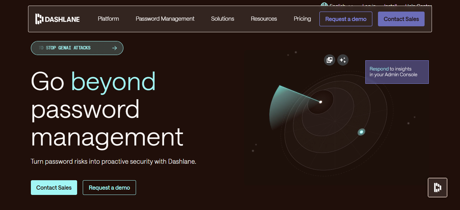460x210 pixels.
Task: Click the radar animation graphic
Action: (337, 118)
